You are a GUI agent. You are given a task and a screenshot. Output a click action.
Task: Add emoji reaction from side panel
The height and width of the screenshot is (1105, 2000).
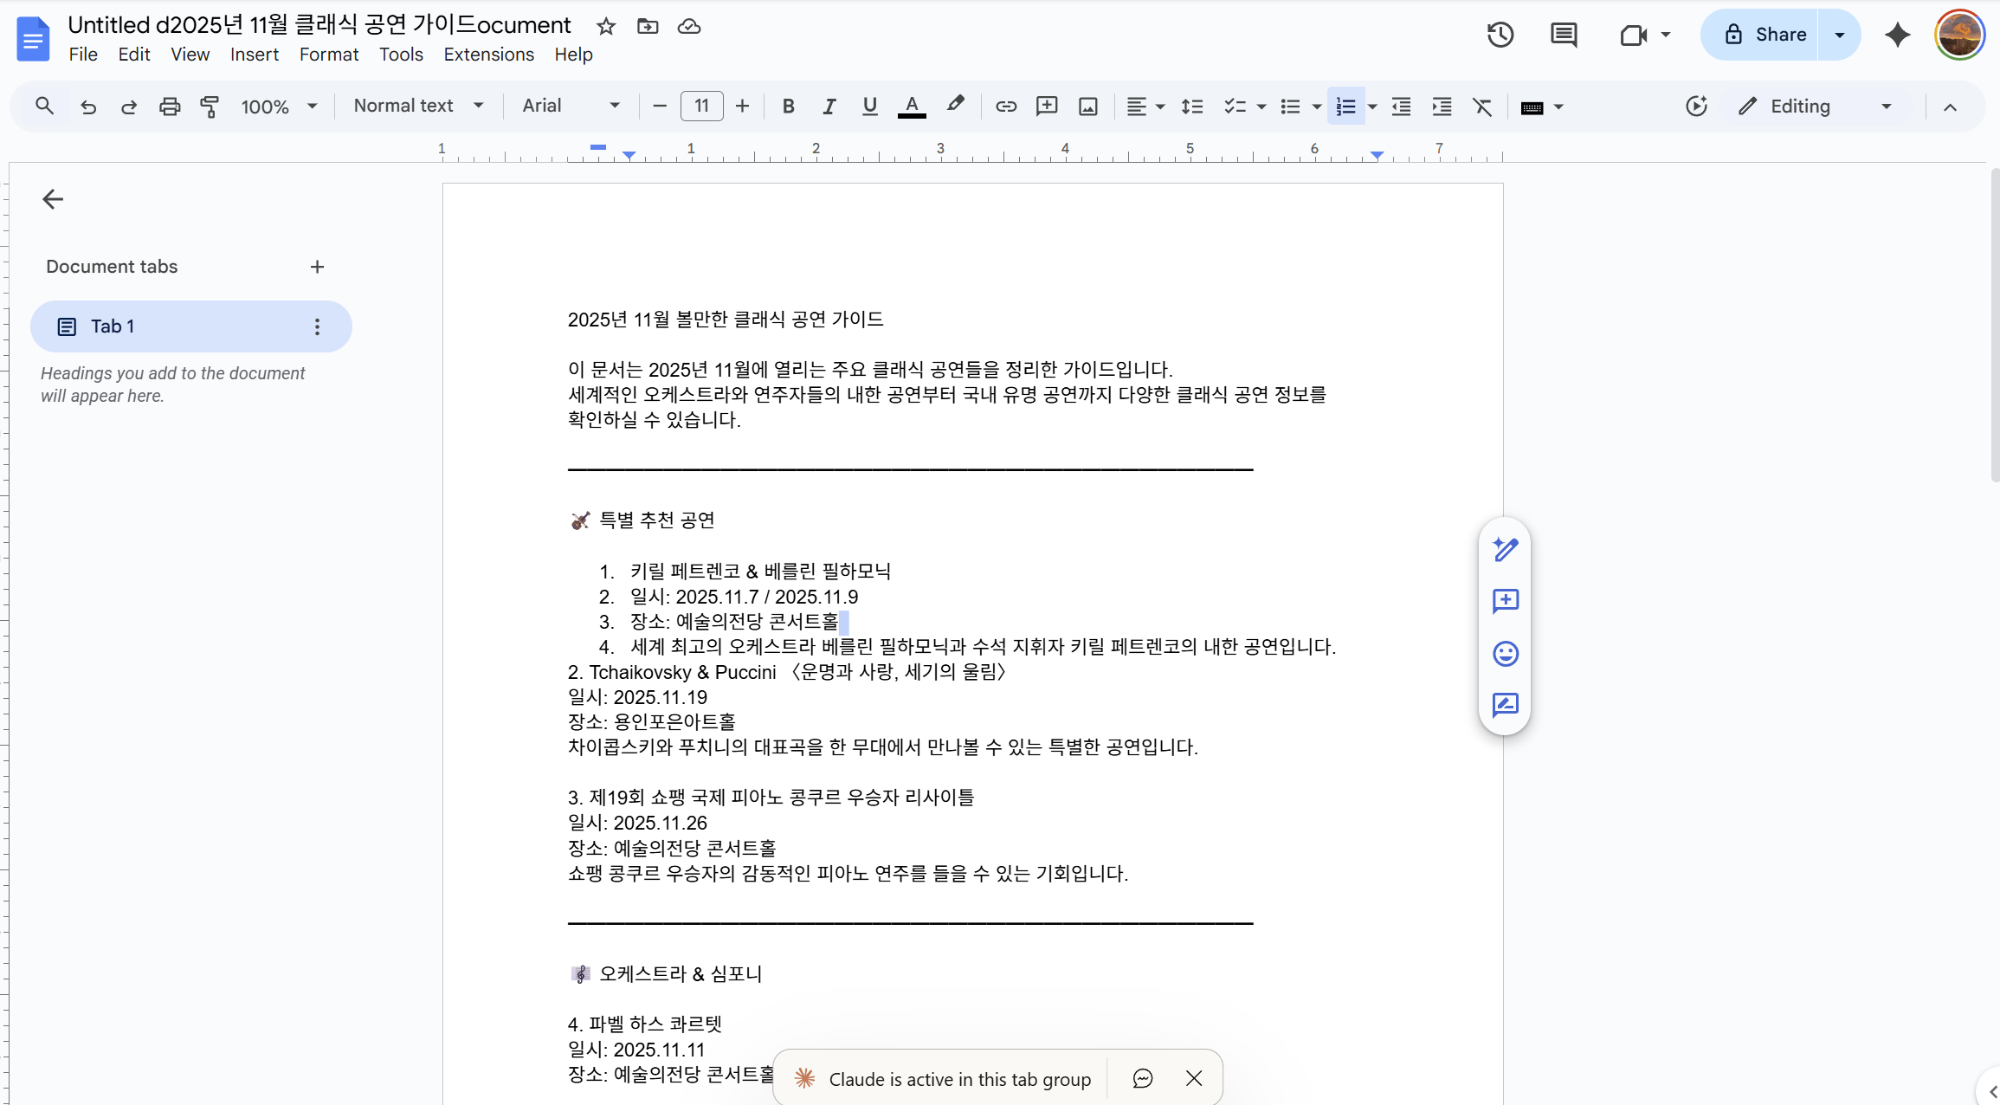1505,653
